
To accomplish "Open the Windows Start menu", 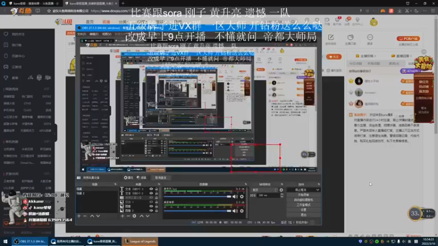I will (x=5, y=241).
